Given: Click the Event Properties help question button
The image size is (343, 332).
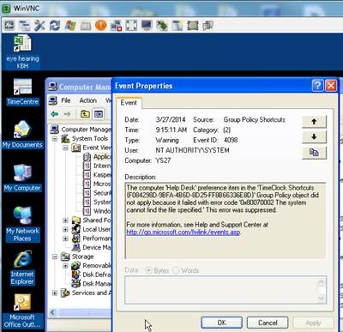Looking at the screenshot, I should point(317,86).
